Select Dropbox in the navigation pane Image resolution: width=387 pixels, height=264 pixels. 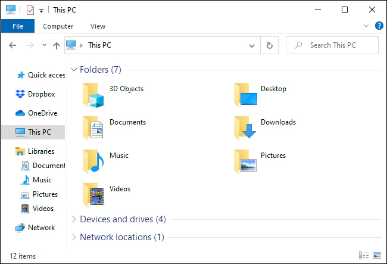click(x=40, y=94)
